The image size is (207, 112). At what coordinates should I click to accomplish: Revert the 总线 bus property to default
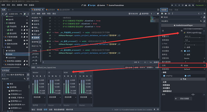coord(182,65)
